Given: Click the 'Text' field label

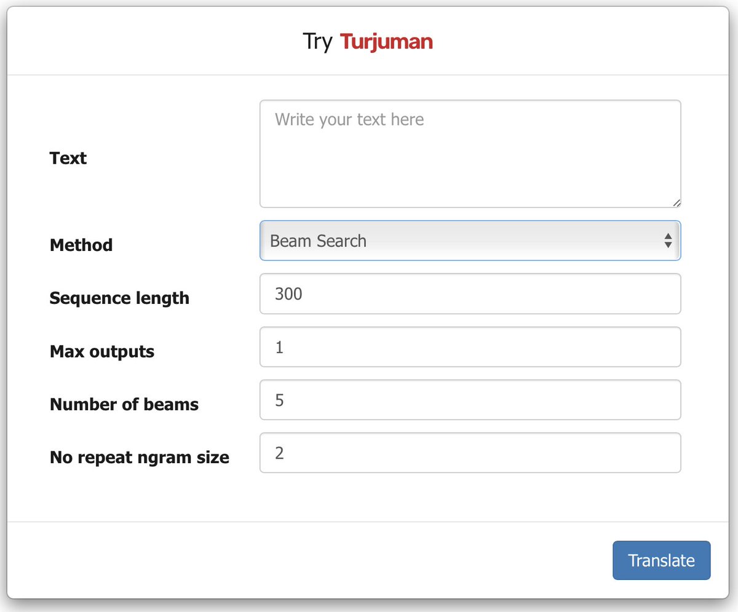Looking at the screenshot, I should click(x=68, y=158).
